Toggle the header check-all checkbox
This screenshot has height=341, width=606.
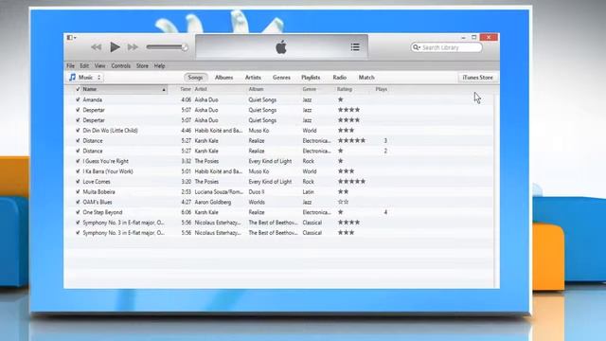[x=78, y=89]
